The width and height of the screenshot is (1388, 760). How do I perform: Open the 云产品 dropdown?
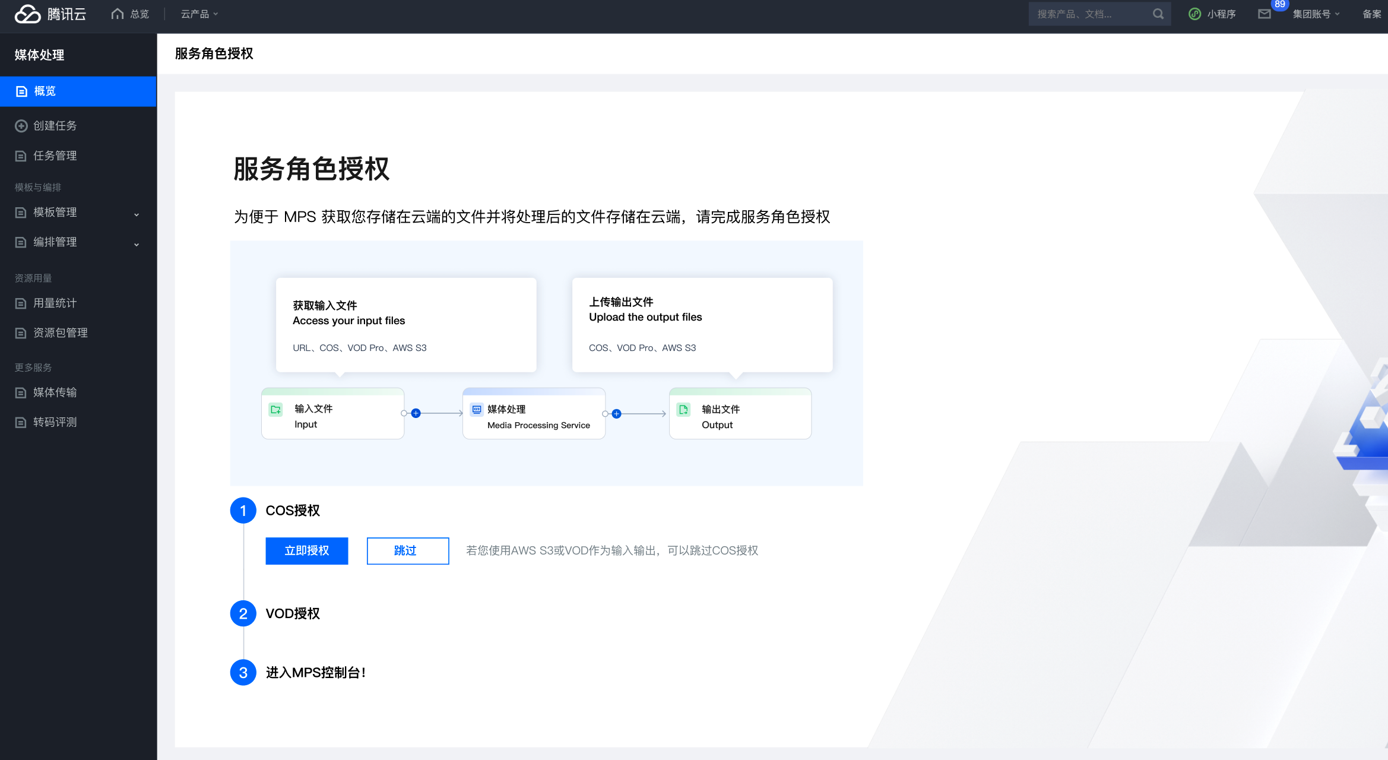click(x=199, y=14)
